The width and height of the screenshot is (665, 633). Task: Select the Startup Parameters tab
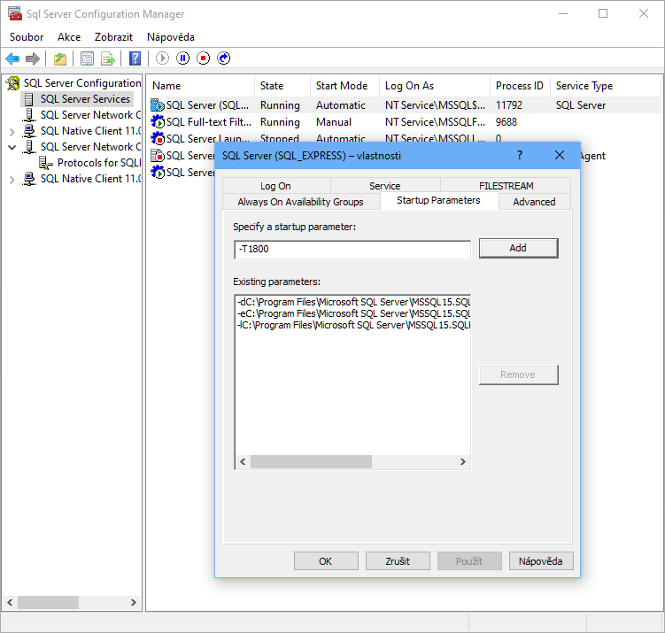[x=438, y=201]
